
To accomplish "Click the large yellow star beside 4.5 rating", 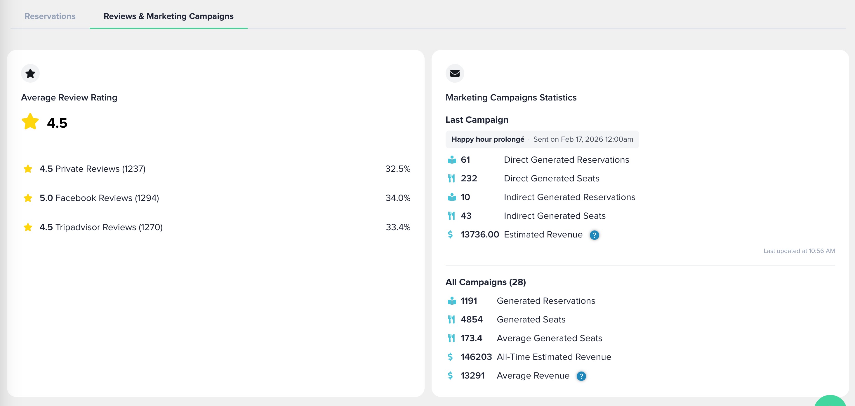I will click(30, 122).
